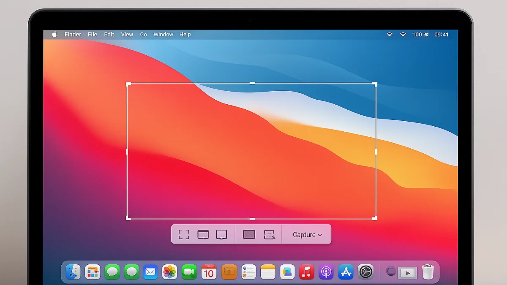Open the yellow Notes icon in Dock
The height and width of the screenshot is (285, 507).
[x=268, y=272]
